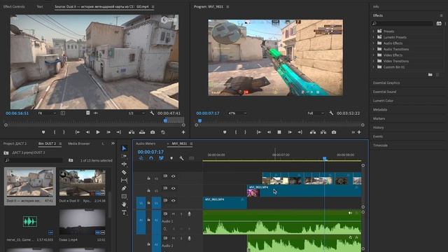The width and height of the screenshot is (448, 252).
Task: Add marker on the timeline
Action: tap(171, 158)
